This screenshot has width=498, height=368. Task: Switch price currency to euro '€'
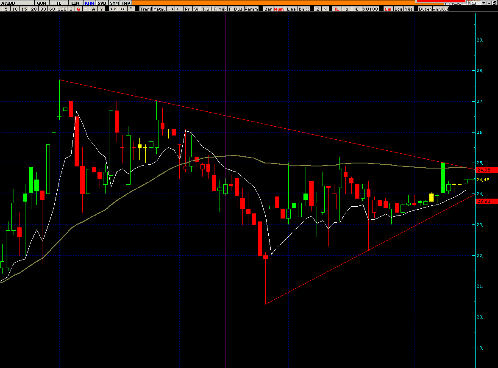[357, 9]
